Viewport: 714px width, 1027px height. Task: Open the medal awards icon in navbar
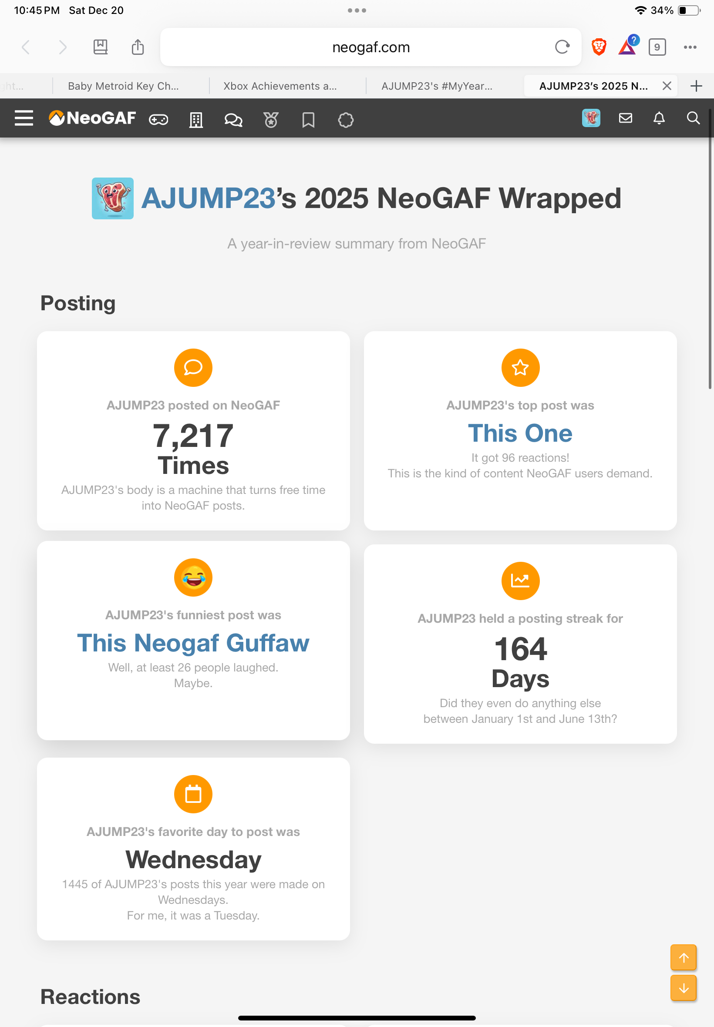click(271, 119)
